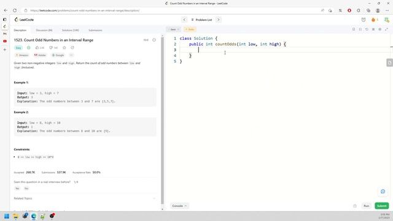Click the Google company tag
This screenshot has width=393, height=221.
(x=58, y=55)
